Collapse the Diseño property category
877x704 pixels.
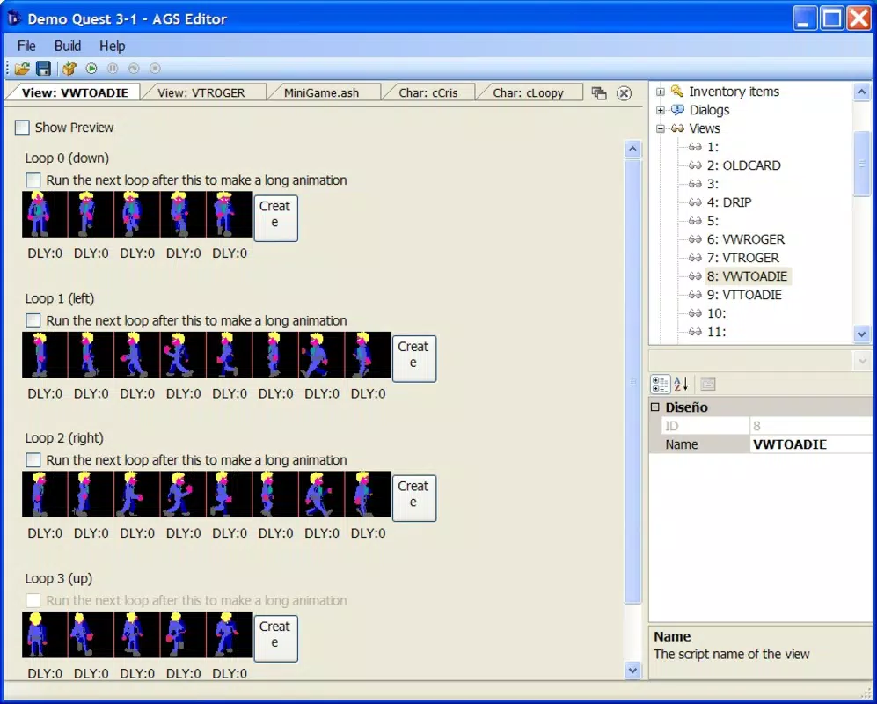click(x=655, y=407)
